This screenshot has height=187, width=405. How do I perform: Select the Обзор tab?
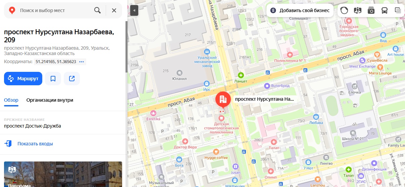[11, 100]
